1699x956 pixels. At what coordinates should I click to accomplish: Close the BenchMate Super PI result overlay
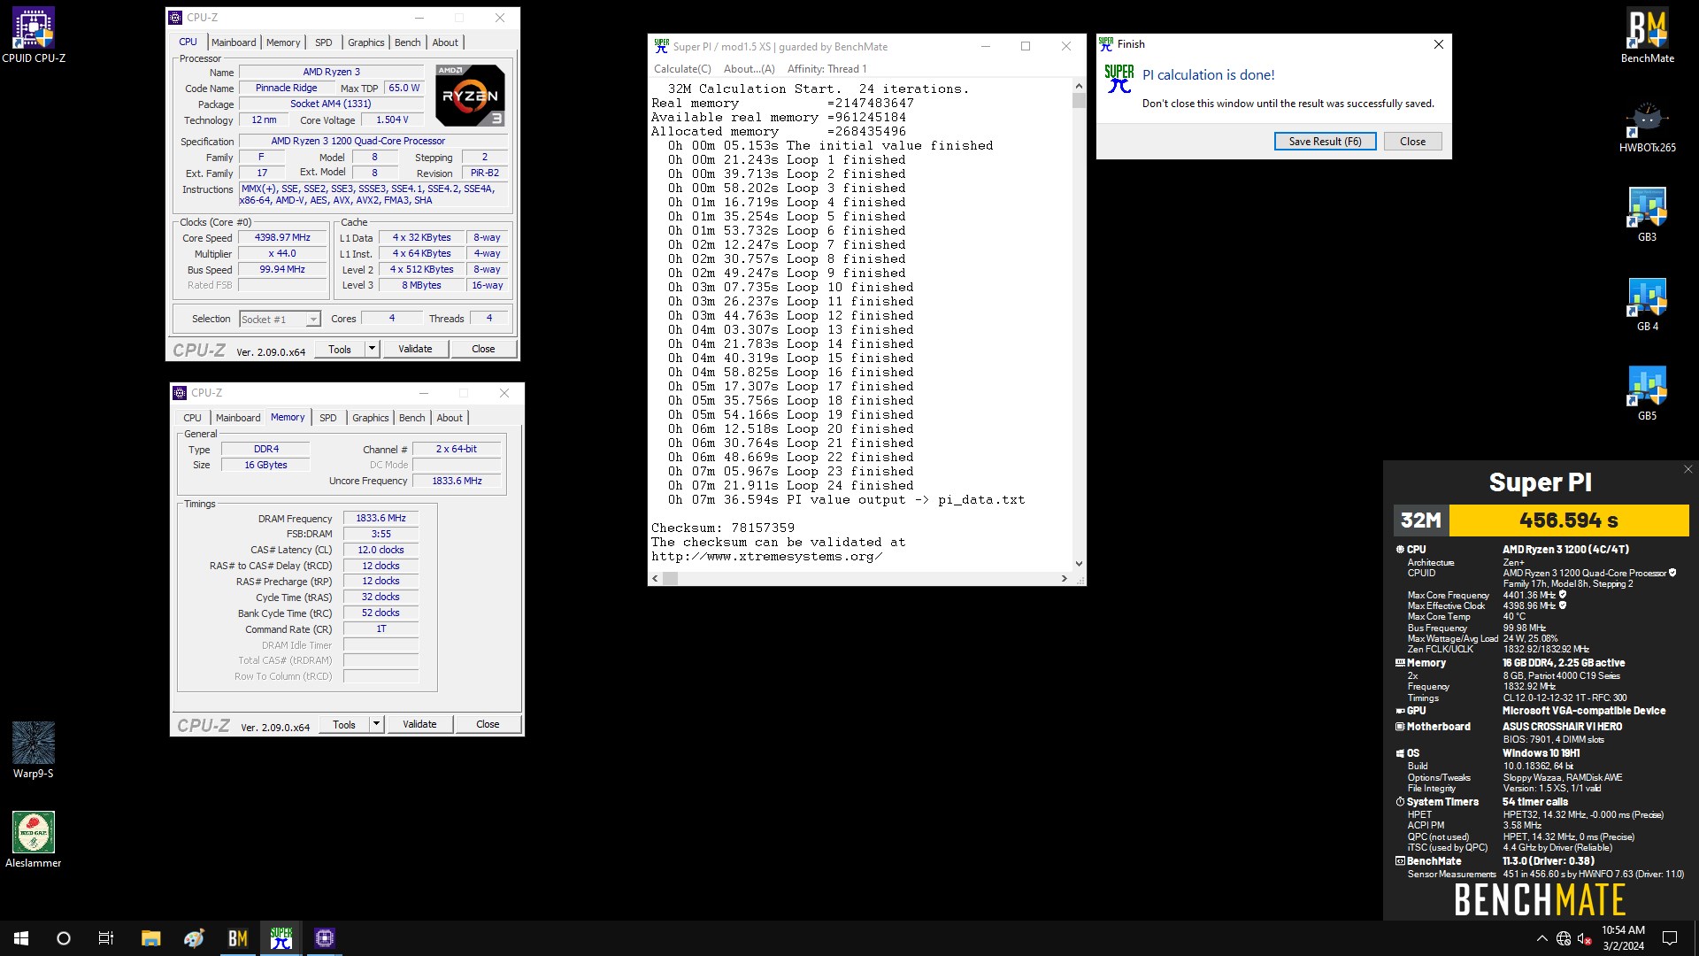(x=1687, y=470)
